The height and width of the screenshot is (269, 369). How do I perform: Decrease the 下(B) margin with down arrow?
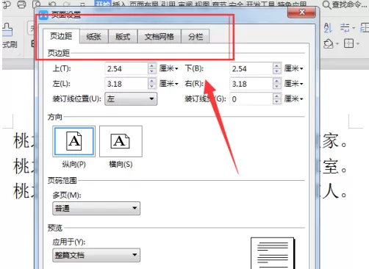coord(276,71)
